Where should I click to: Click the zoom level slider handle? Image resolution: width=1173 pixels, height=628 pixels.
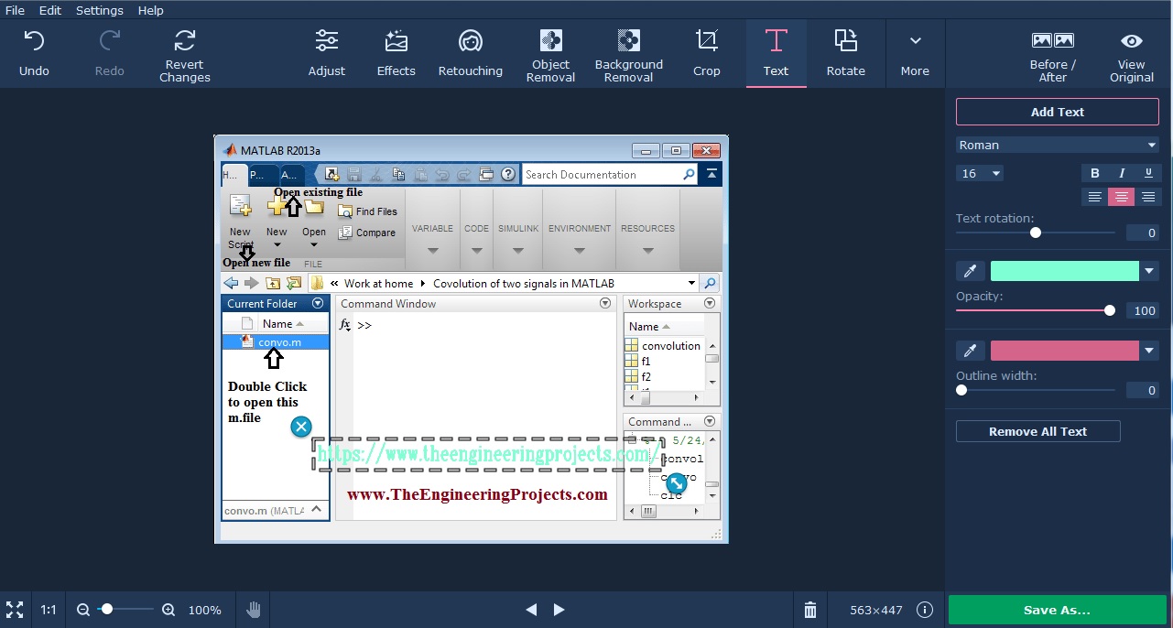(x=107, y=609)
